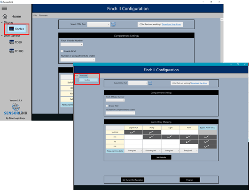Click the Relay Alarming State row label
The height and width of the screenshot is (190, 249).
coord(115,151)
